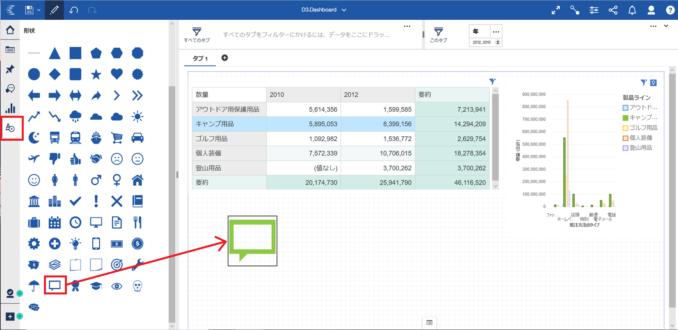The height and width of the screenshot is (330, 678).
Task: Select the skull shape
Action: tap(137, 286)
